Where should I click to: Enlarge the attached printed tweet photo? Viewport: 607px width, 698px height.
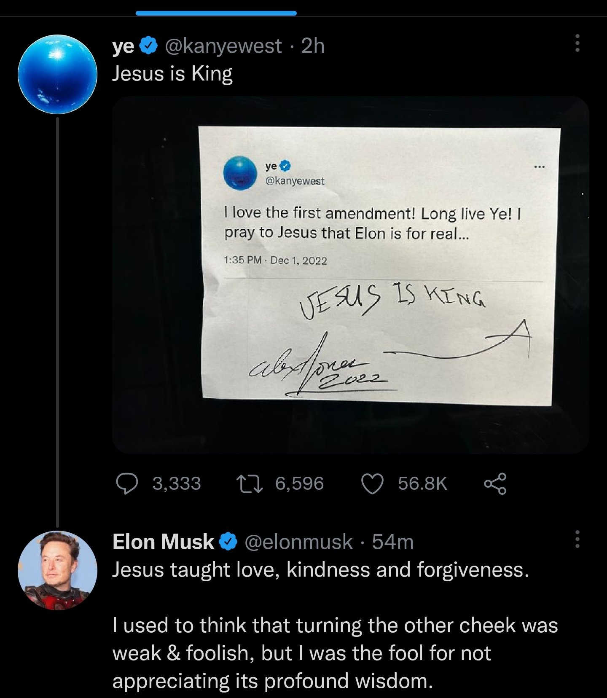point(350,274)
